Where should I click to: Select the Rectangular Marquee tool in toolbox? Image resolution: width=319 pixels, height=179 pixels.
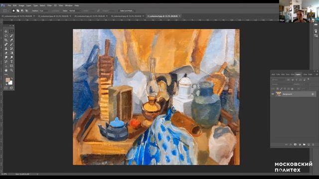pos(11,31)
